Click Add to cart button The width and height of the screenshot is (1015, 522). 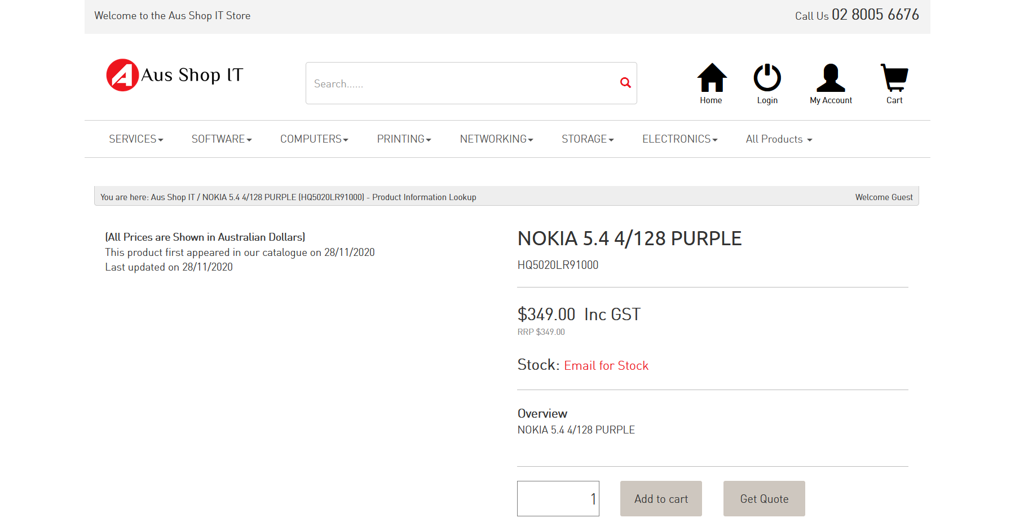661,498
